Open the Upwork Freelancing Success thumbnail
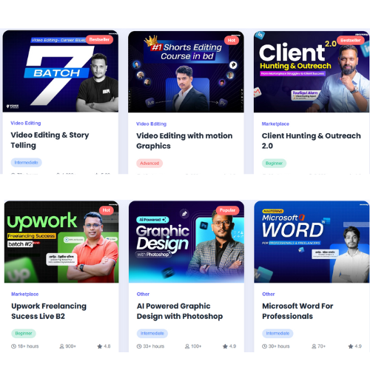Viewport: 370px width, 370px height. coord(61,242)
